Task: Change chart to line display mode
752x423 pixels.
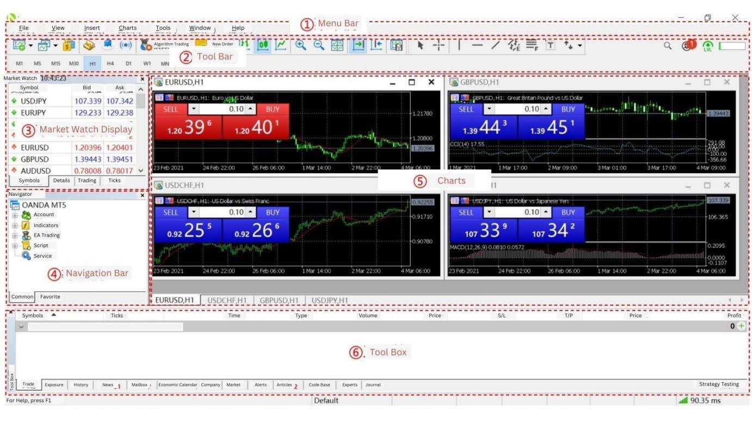Action: (281, 46)
